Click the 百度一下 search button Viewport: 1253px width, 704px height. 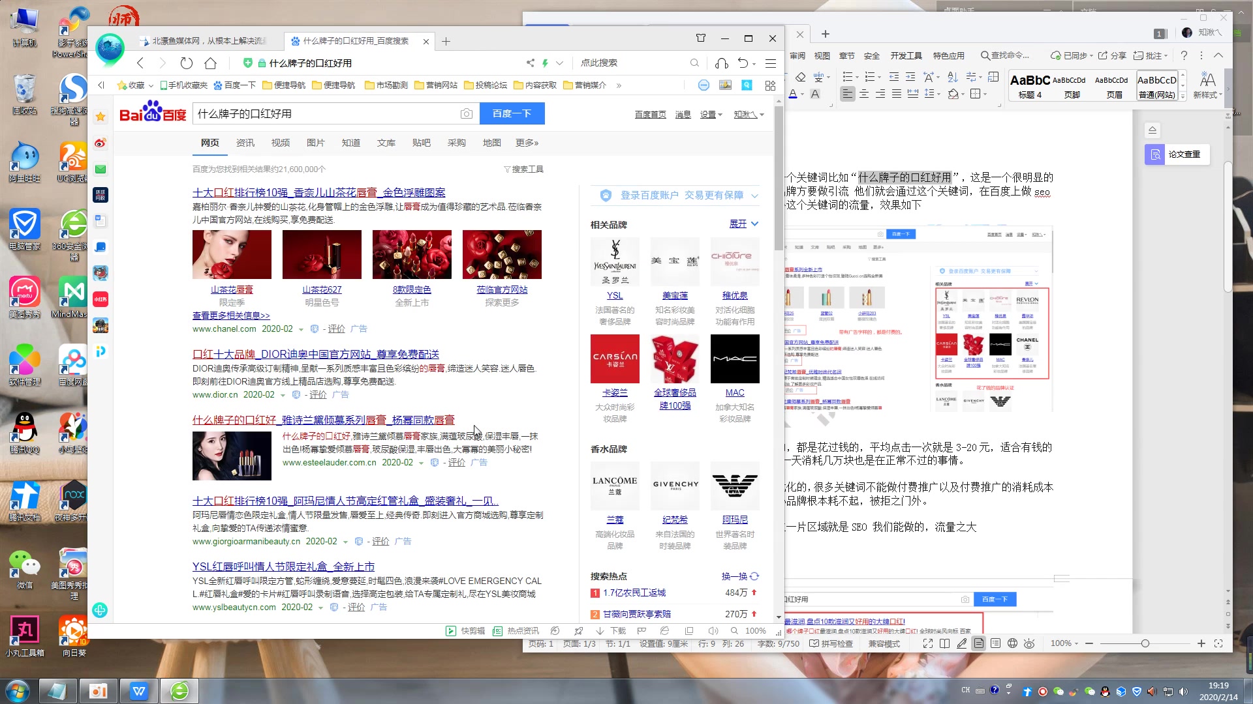tap(512, 113)
